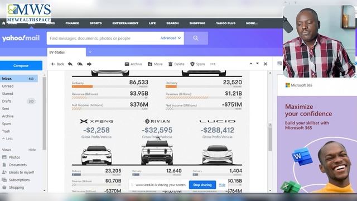Screen dimensions: 357x201
Task: Delete the open message
Action: coord(176,64)
